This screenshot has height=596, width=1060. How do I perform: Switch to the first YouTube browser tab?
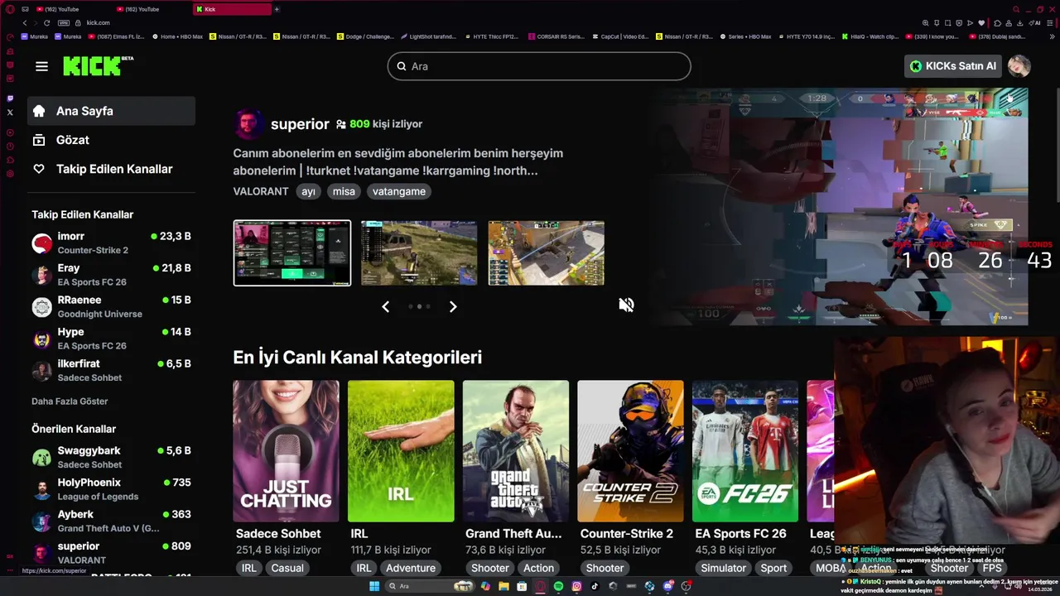(x=70, y=9)
